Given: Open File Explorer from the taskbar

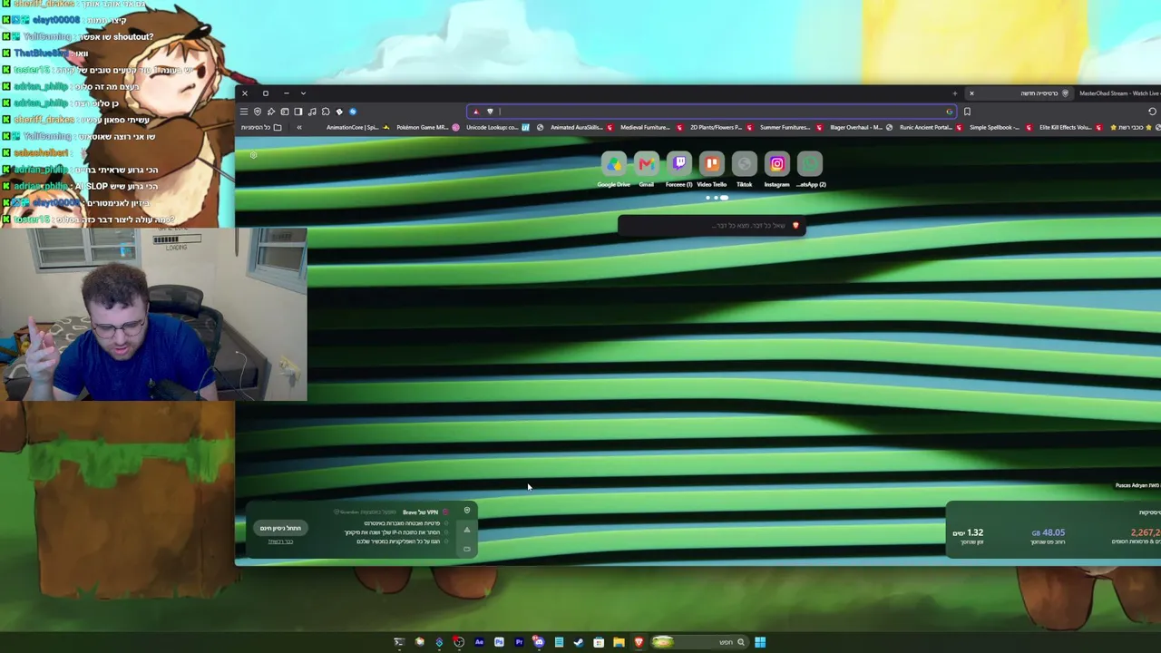Looking at the screenshot, I should coord(619,642).
